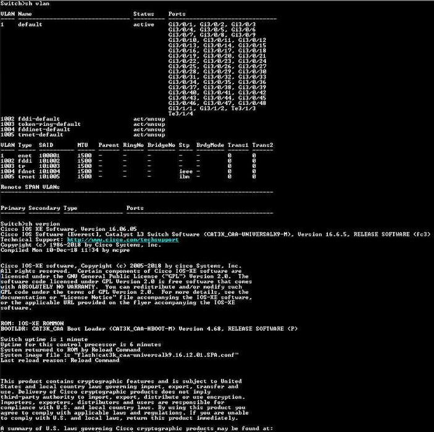Image resolution: width=434 pixels, height=432 pixels.
Task: Click the 'SAID' column header
Action: pos(46,145)
